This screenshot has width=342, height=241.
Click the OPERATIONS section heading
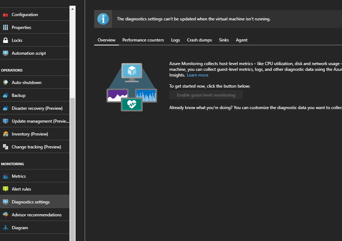(12, 70)
